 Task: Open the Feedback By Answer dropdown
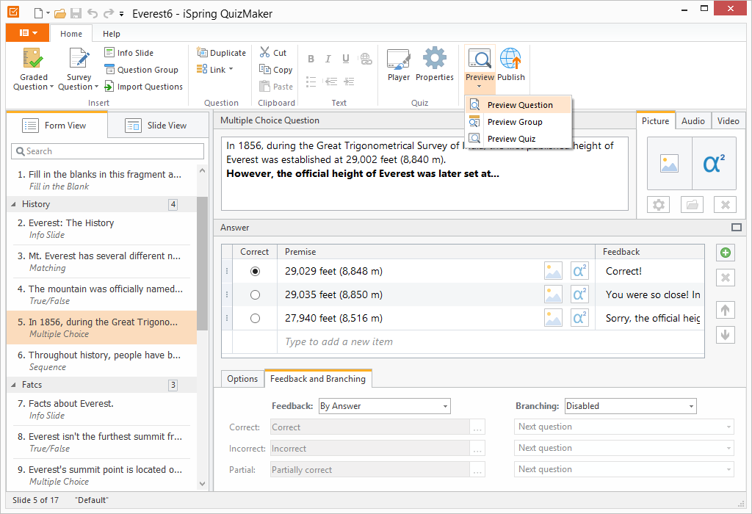click(385, 406)
